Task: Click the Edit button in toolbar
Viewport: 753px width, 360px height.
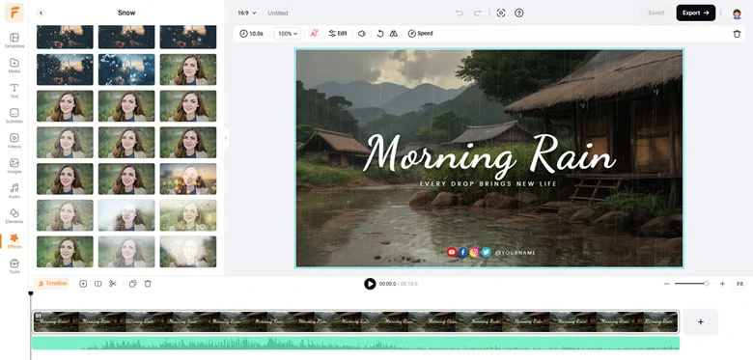Action: point(338,34)
